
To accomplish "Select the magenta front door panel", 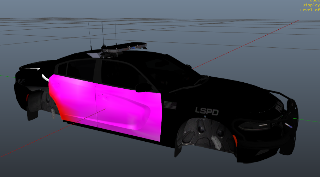I will click(128, 112).
